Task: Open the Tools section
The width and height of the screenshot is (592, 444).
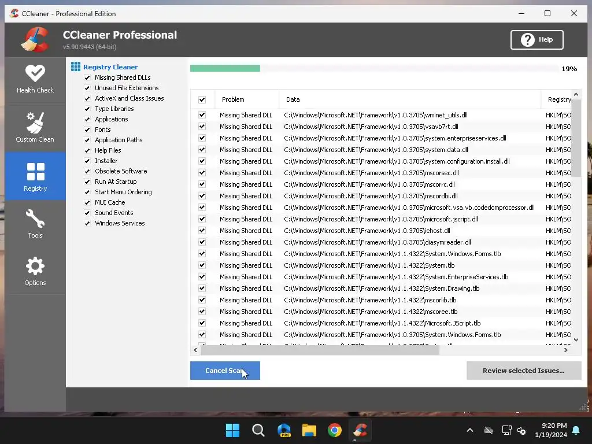Action: coord(35,224)
